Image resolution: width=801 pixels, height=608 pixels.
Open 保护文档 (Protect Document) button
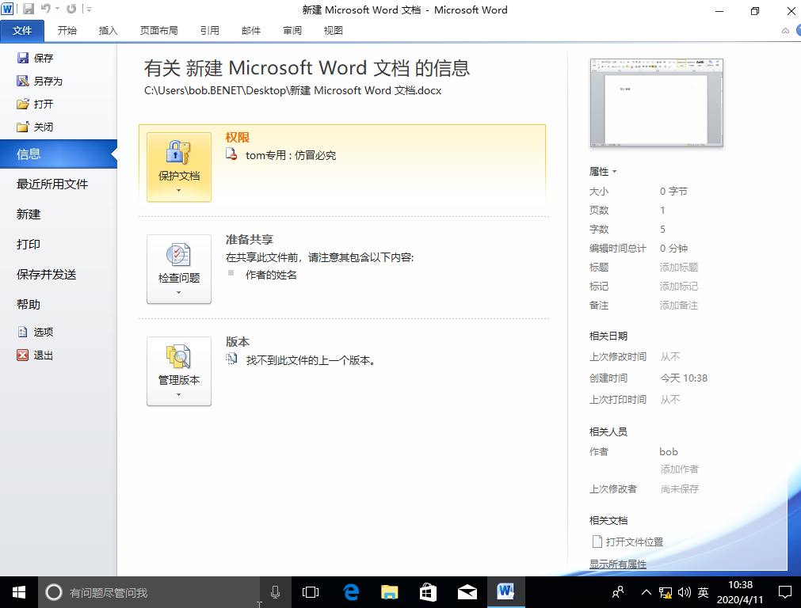[x=179, y=167]
